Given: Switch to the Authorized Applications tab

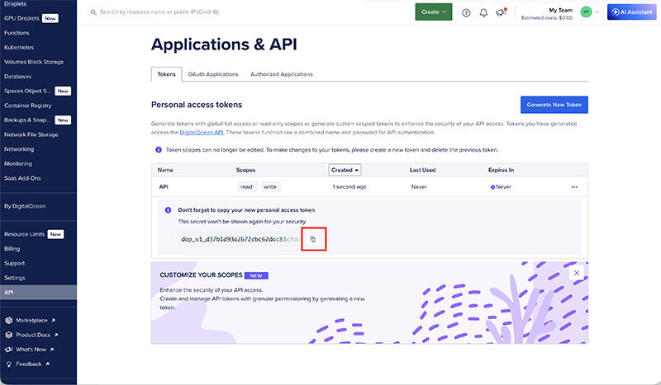Looking at the screenshot, I should (281, 74).
